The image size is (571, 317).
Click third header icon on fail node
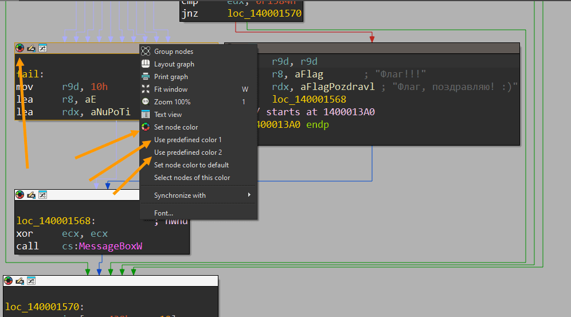click(42, 48)
